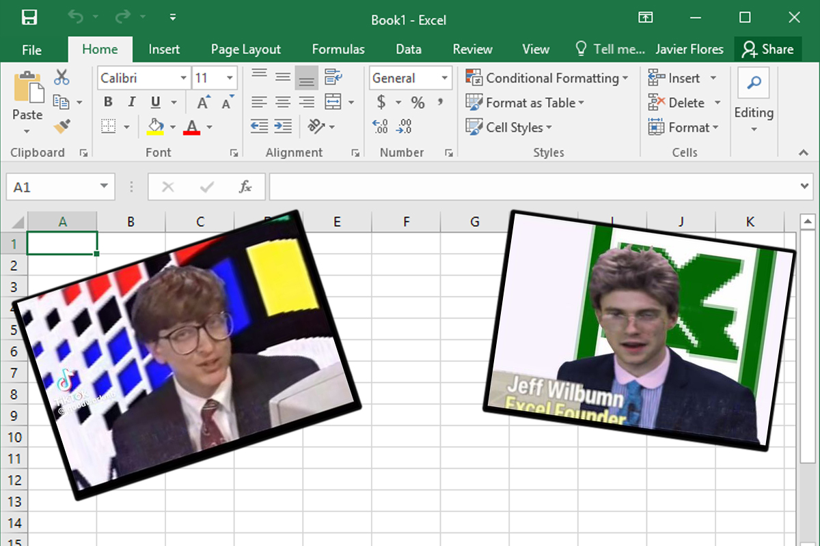Open Customize Quick Access Toolbar arrow
The height and width of the screenshot is (546, 820).
click(x=173, y=18)
